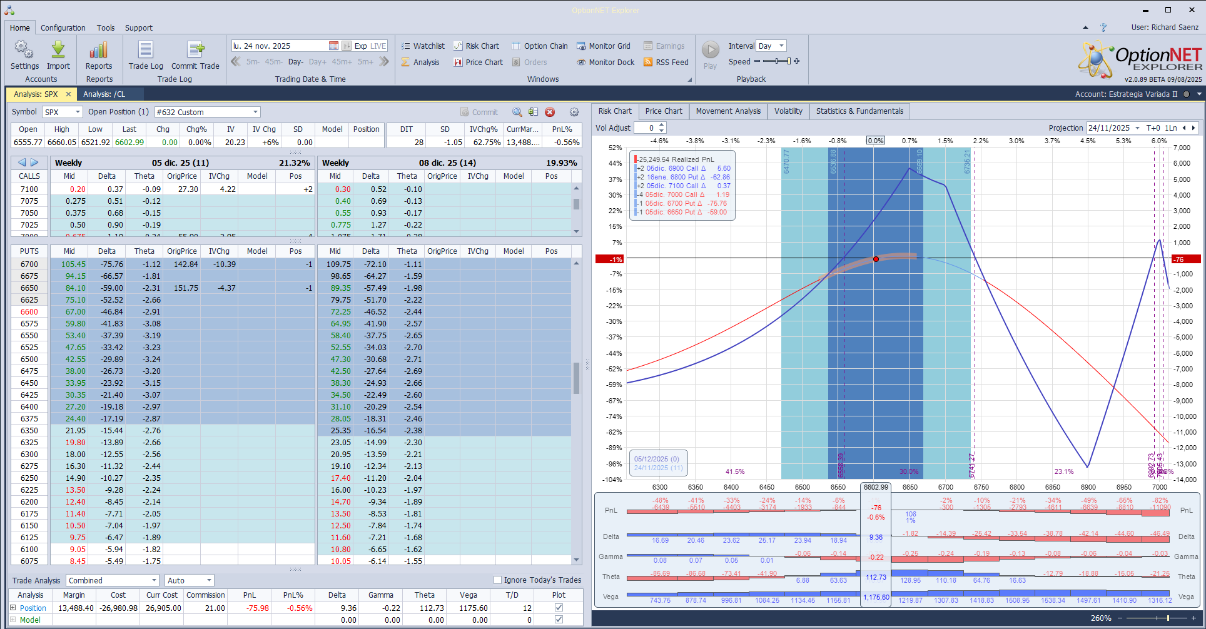The image size is (1206, 629).
Task: Click the Play playback button
Action: coord(710,50)
